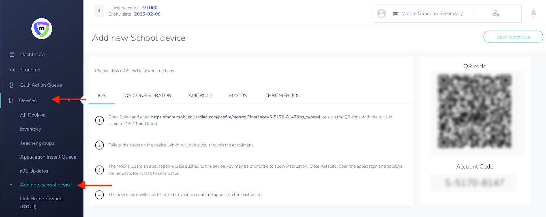This screenshot has height=217, width=546.
Task: Open the user settings icon in the header
Action: 495,13
